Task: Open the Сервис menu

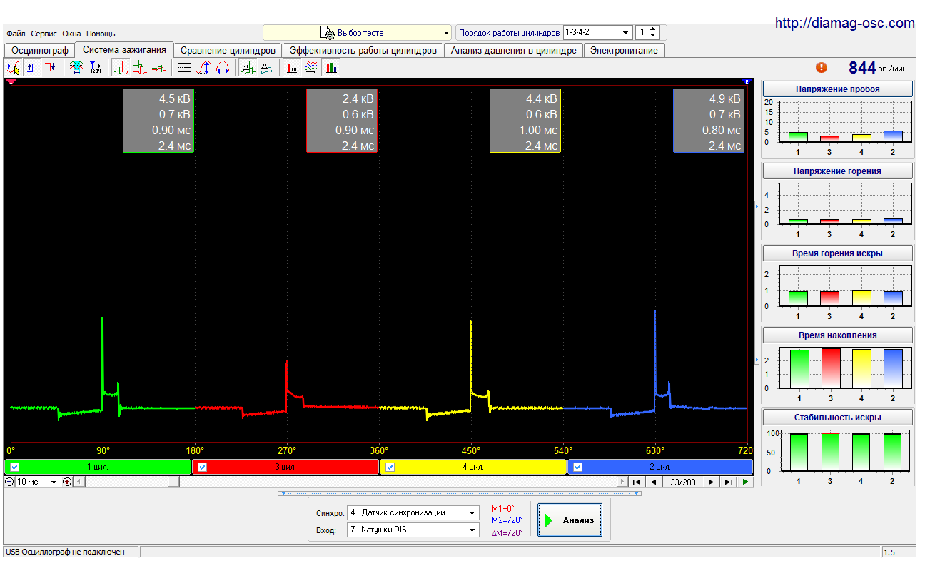Action: 44,34
